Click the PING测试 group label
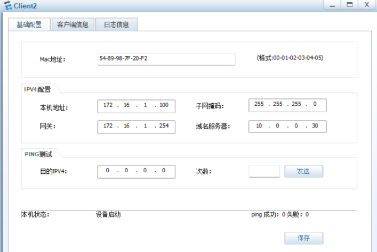377x252 pixels. [x=38, y=154]
